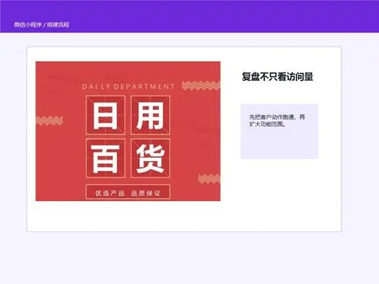Click the 搭建流程 breadcrumb text

pos(58,24)
